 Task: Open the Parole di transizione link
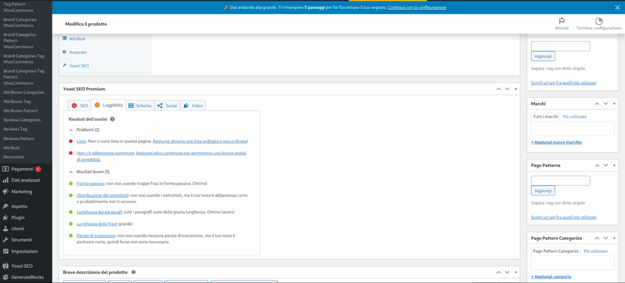(x=96, y=235)
